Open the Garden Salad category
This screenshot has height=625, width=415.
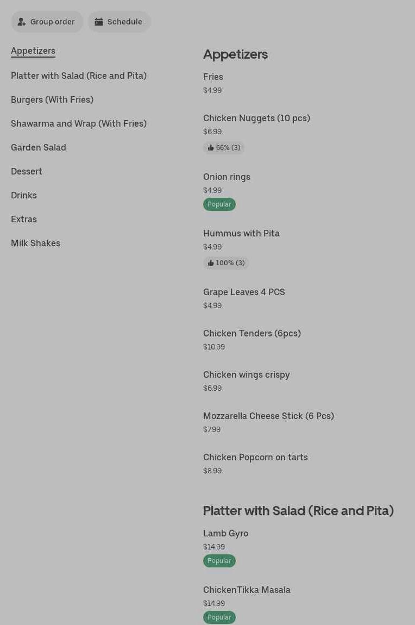39,147
